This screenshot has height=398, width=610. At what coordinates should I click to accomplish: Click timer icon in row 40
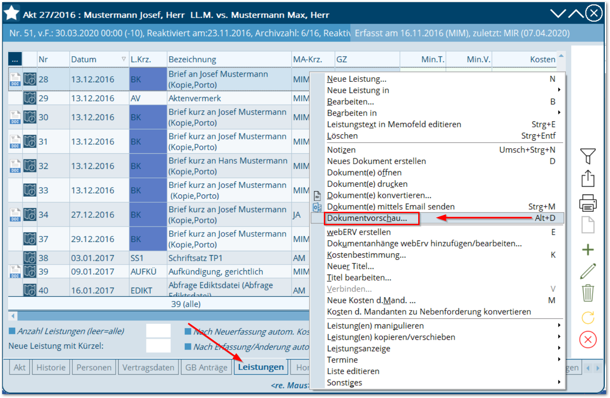click(29, 290)
